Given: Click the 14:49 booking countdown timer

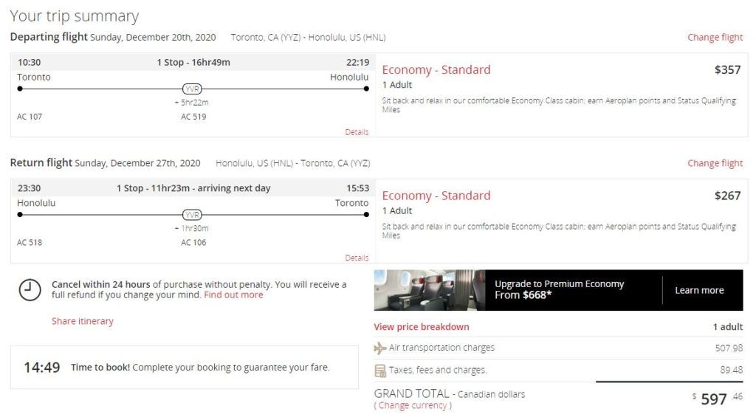Looking at the screenshot, I should (x=42, y=367).
